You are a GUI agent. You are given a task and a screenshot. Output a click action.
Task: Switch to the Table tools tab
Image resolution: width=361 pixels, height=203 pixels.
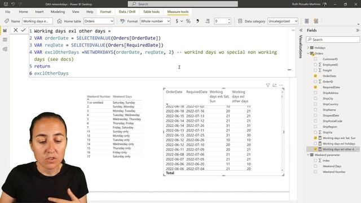(151, 12)
